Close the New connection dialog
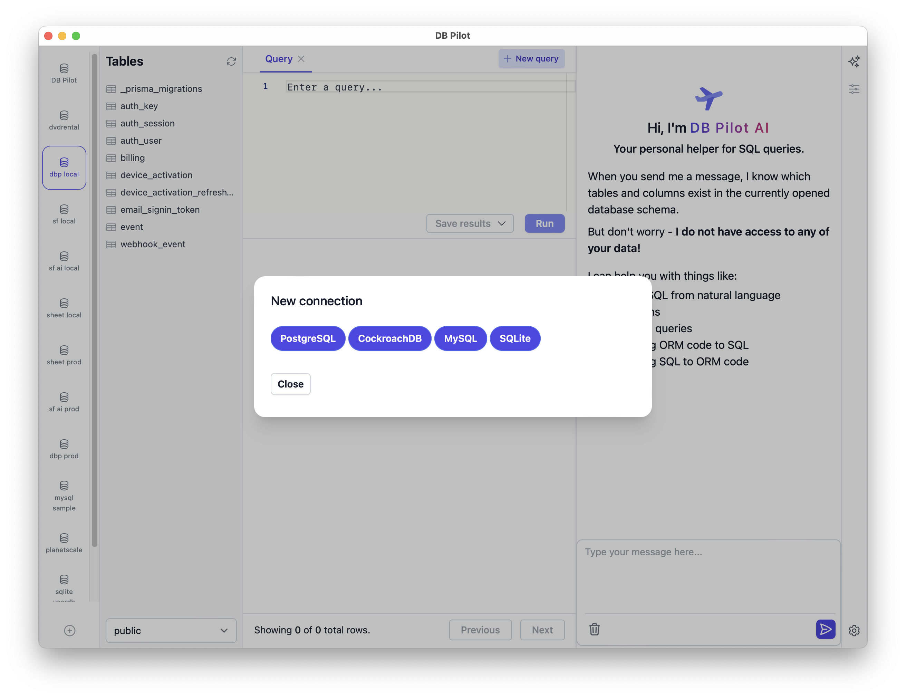 [290, 384]
